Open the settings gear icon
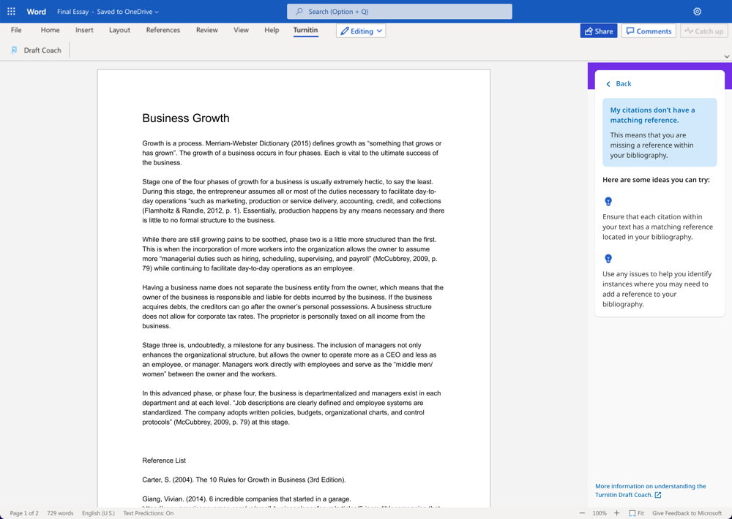 (x=697, y=12)
